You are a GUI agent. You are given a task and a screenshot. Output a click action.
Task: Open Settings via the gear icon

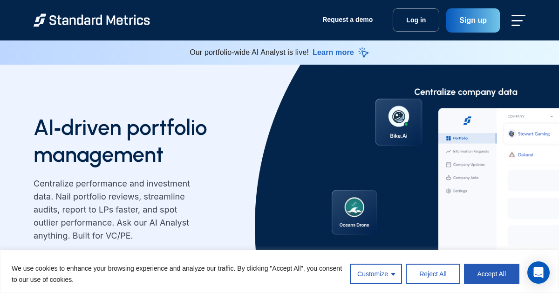(449, 191)
